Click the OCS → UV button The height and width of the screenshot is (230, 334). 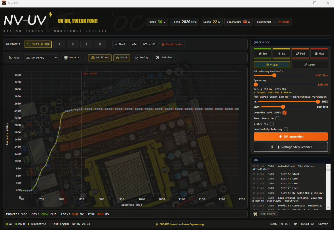(149, 45)
